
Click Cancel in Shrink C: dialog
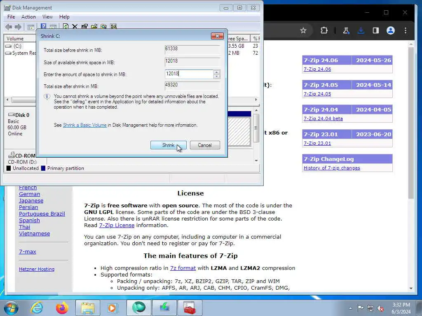205,145
